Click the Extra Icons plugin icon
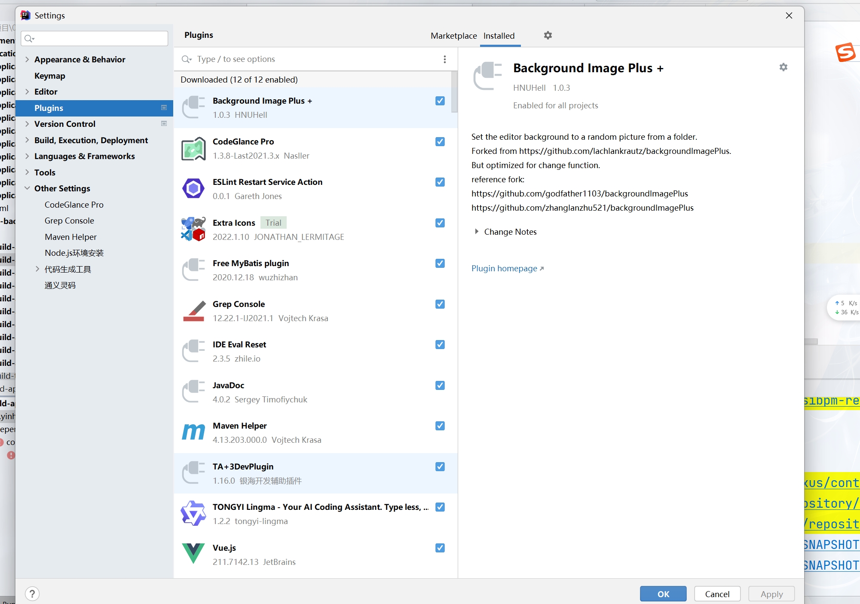Image resolution: width=860 pixels, height=604 pixels. click(x=193, y=230)
